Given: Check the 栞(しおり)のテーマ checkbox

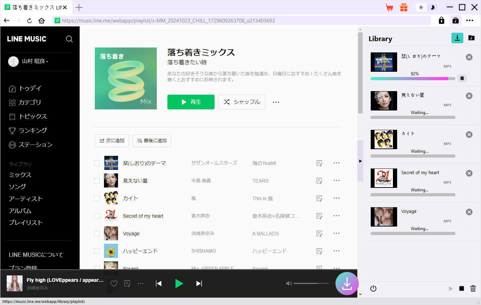Looking at the screenshot, I should (97, 163).
